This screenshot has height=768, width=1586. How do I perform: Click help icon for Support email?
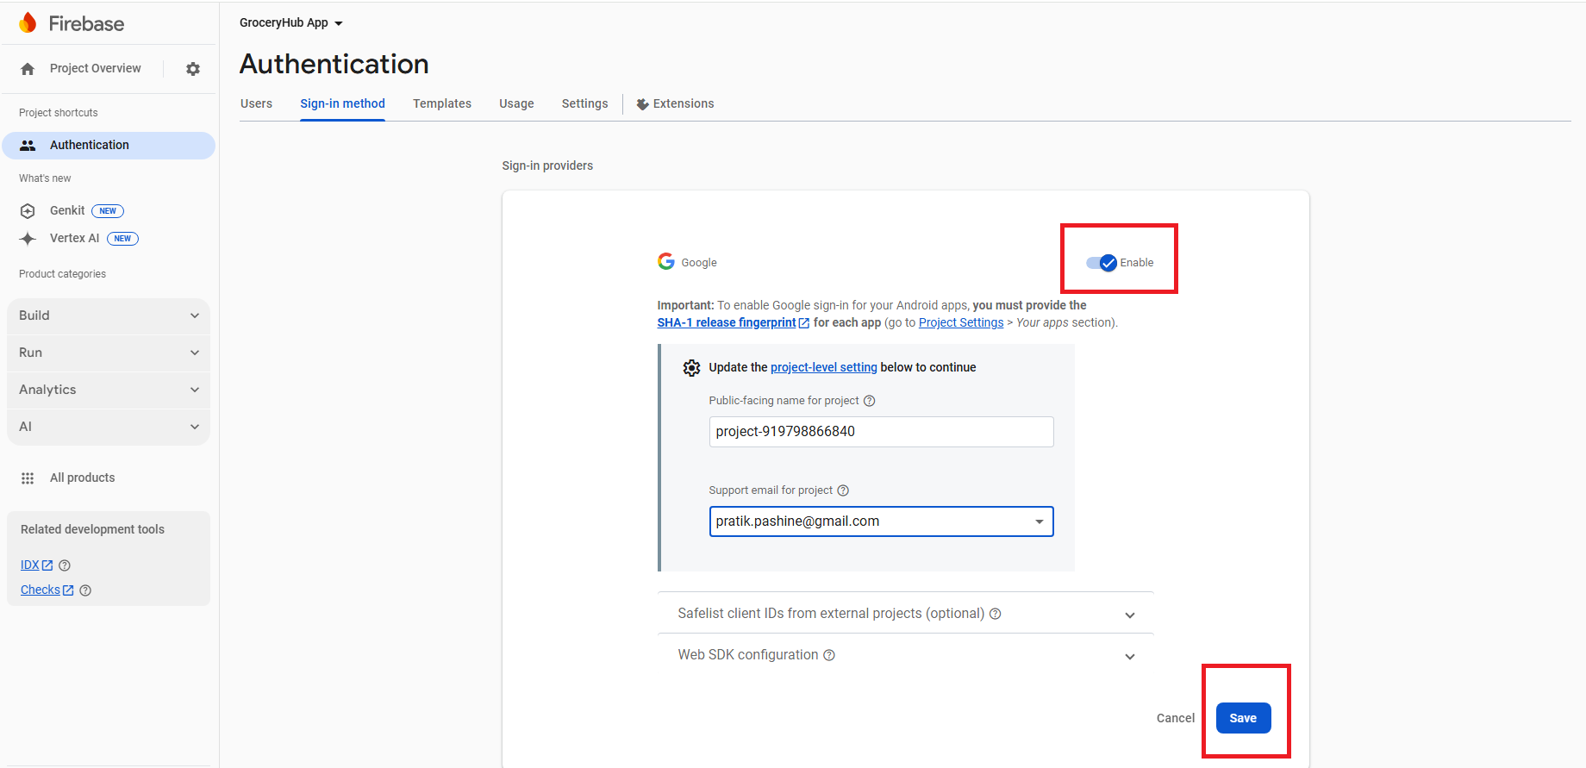[843, 490]
